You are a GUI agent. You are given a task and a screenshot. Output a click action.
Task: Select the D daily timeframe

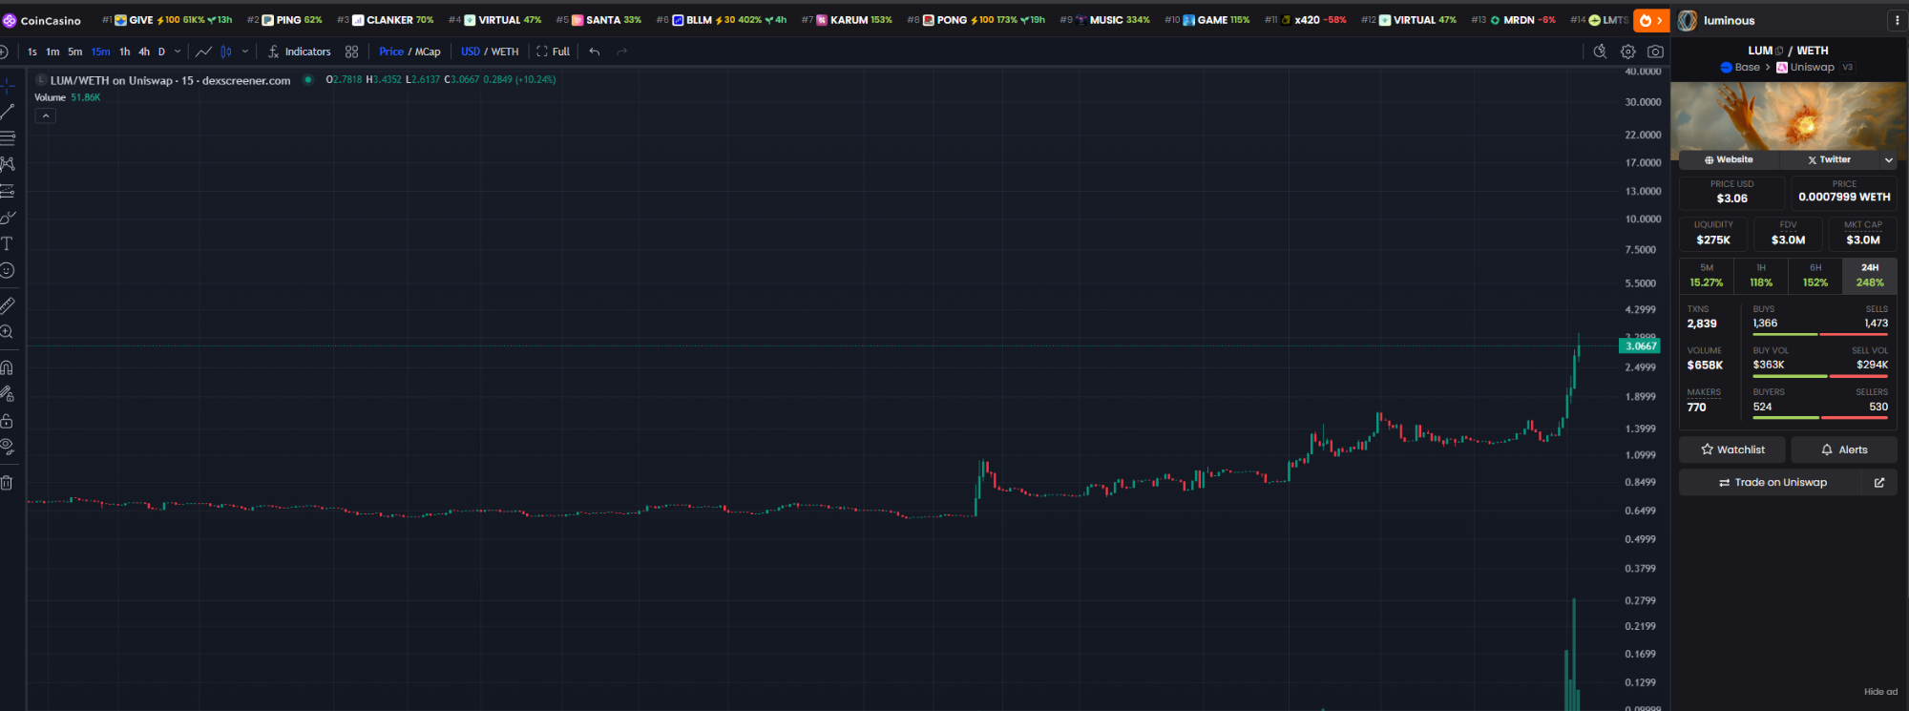tap(161, 52)
